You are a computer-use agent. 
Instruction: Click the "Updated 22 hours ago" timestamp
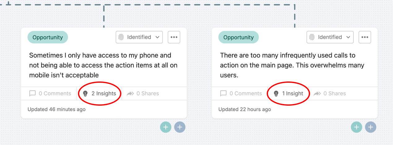(244, 109)
